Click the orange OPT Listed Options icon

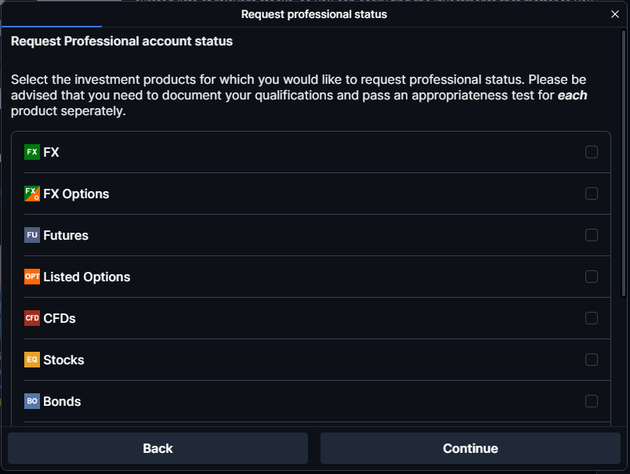tap(32, 277)
